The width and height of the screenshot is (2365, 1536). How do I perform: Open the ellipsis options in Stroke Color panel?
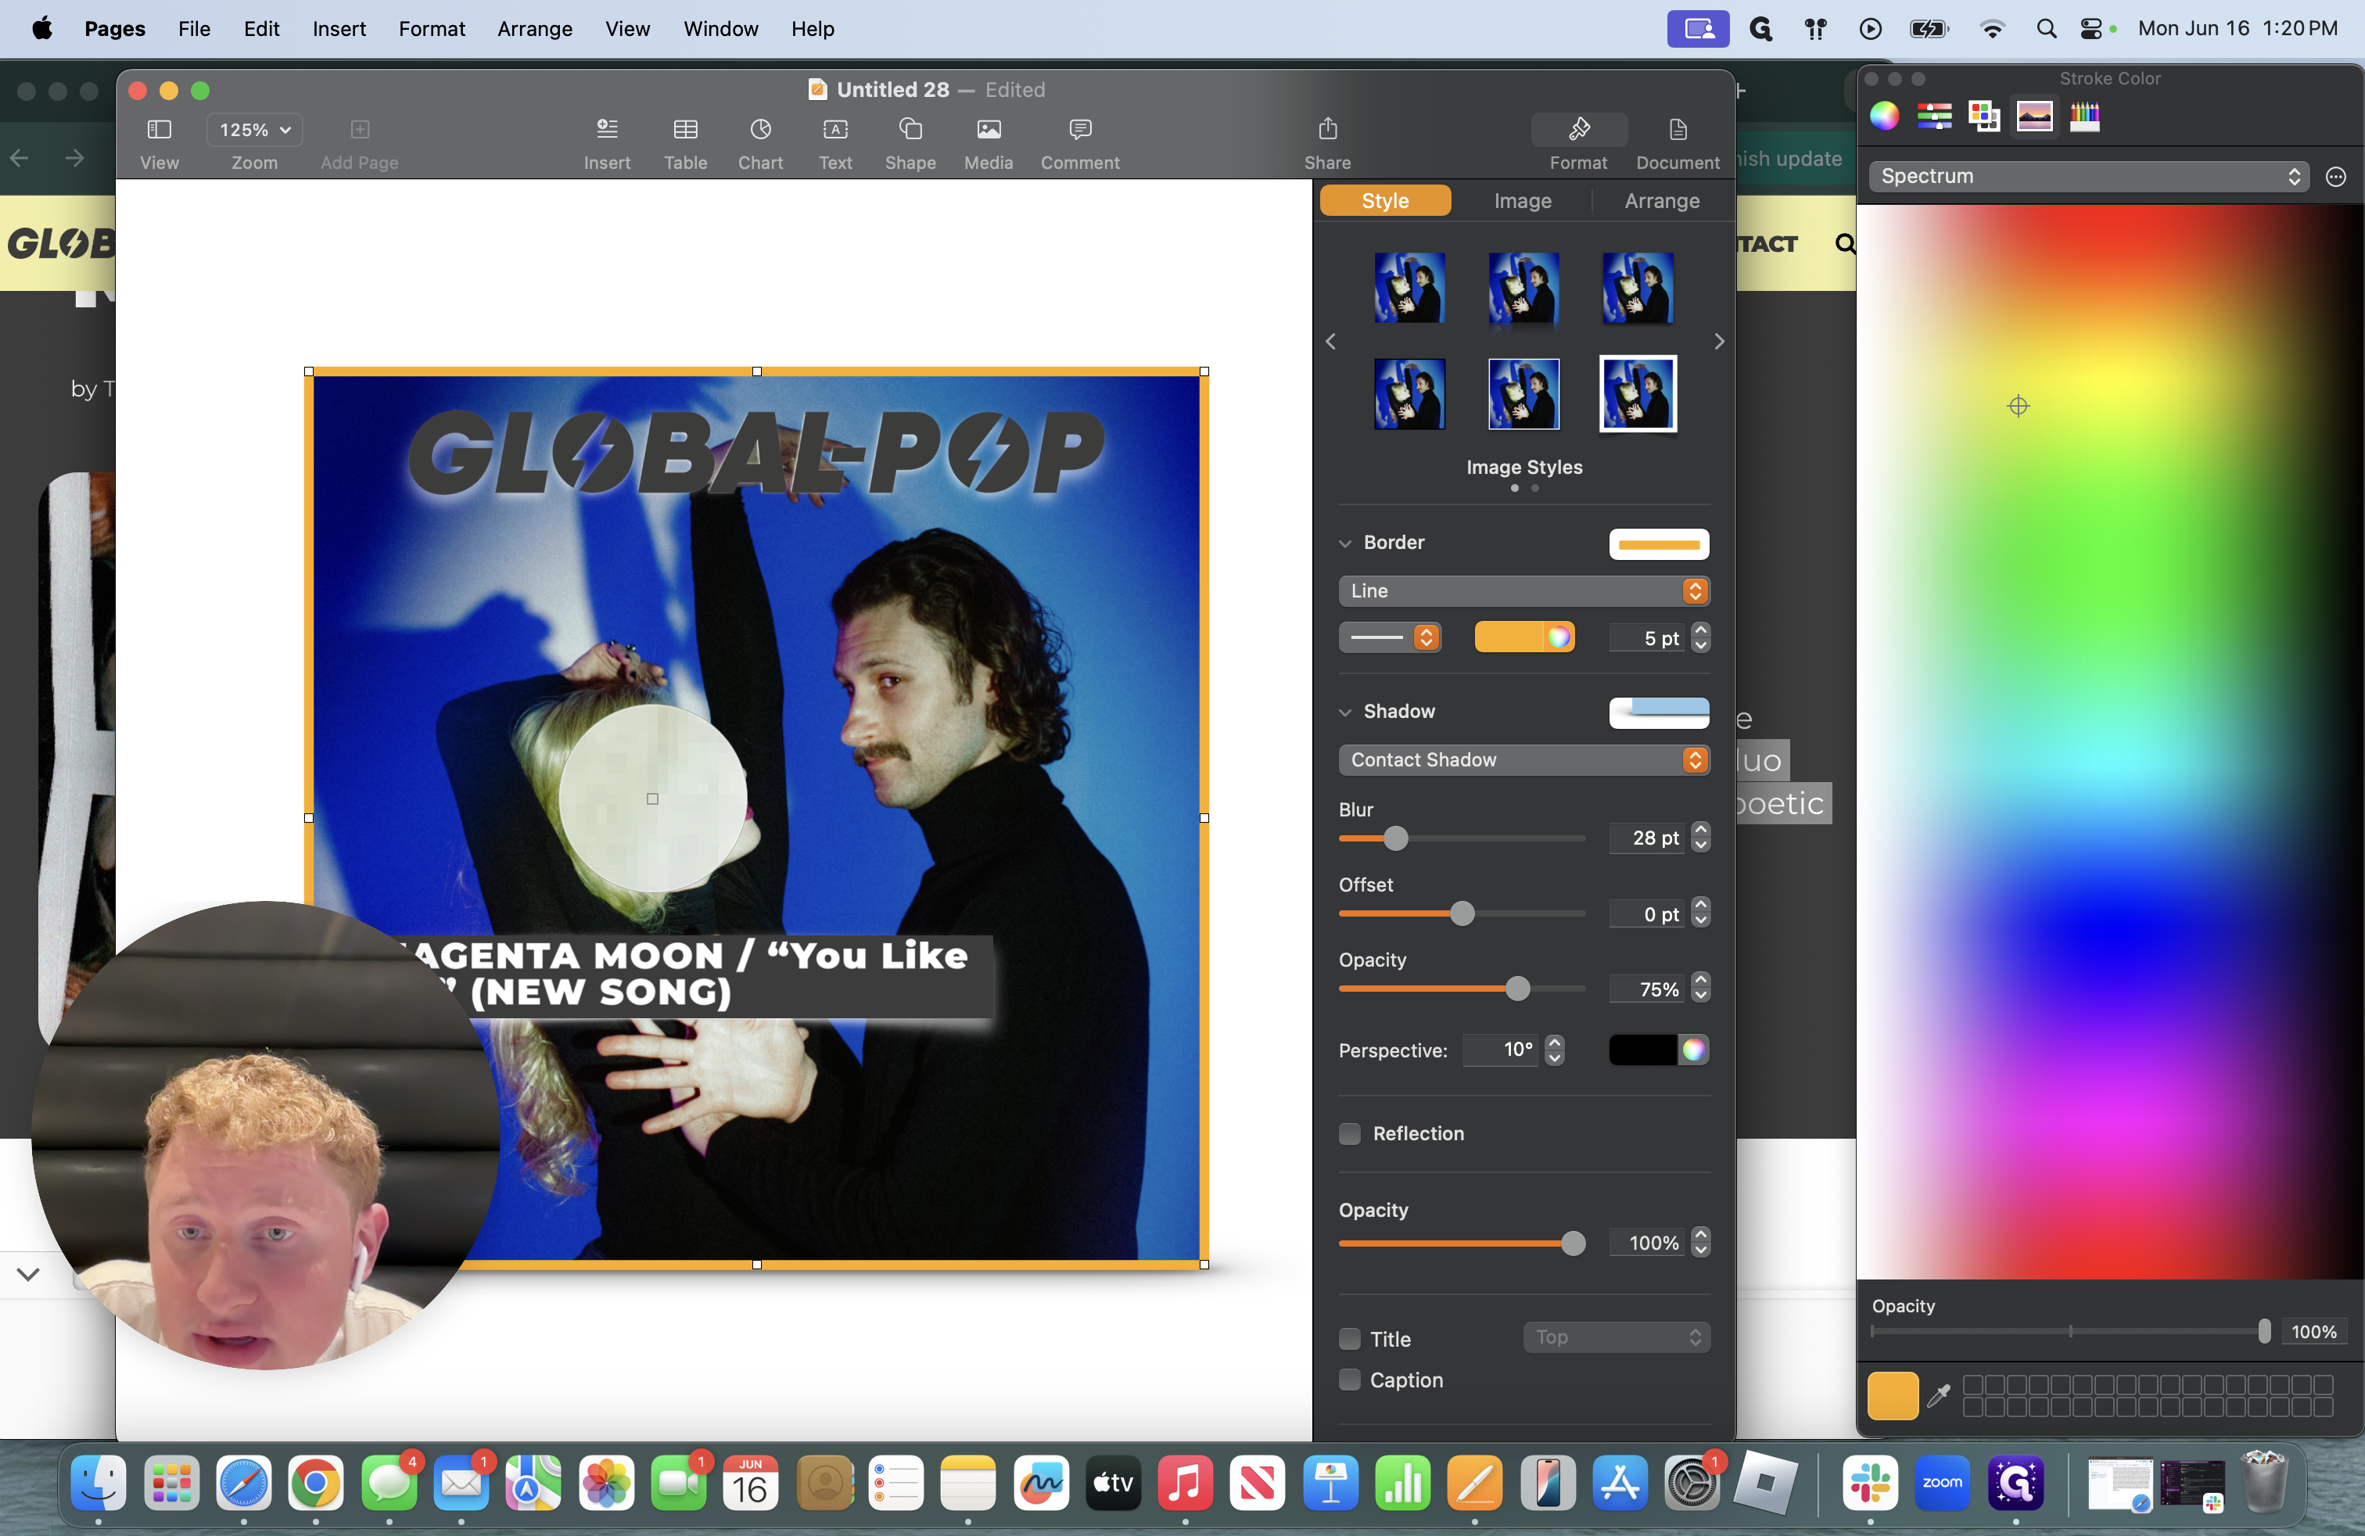2336,177
